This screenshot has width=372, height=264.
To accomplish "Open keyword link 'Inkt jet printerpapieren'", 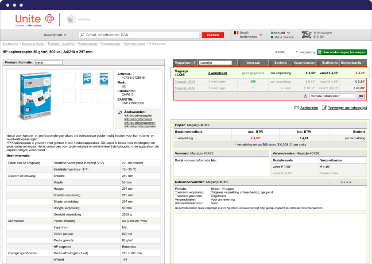I will pos(140,123).
